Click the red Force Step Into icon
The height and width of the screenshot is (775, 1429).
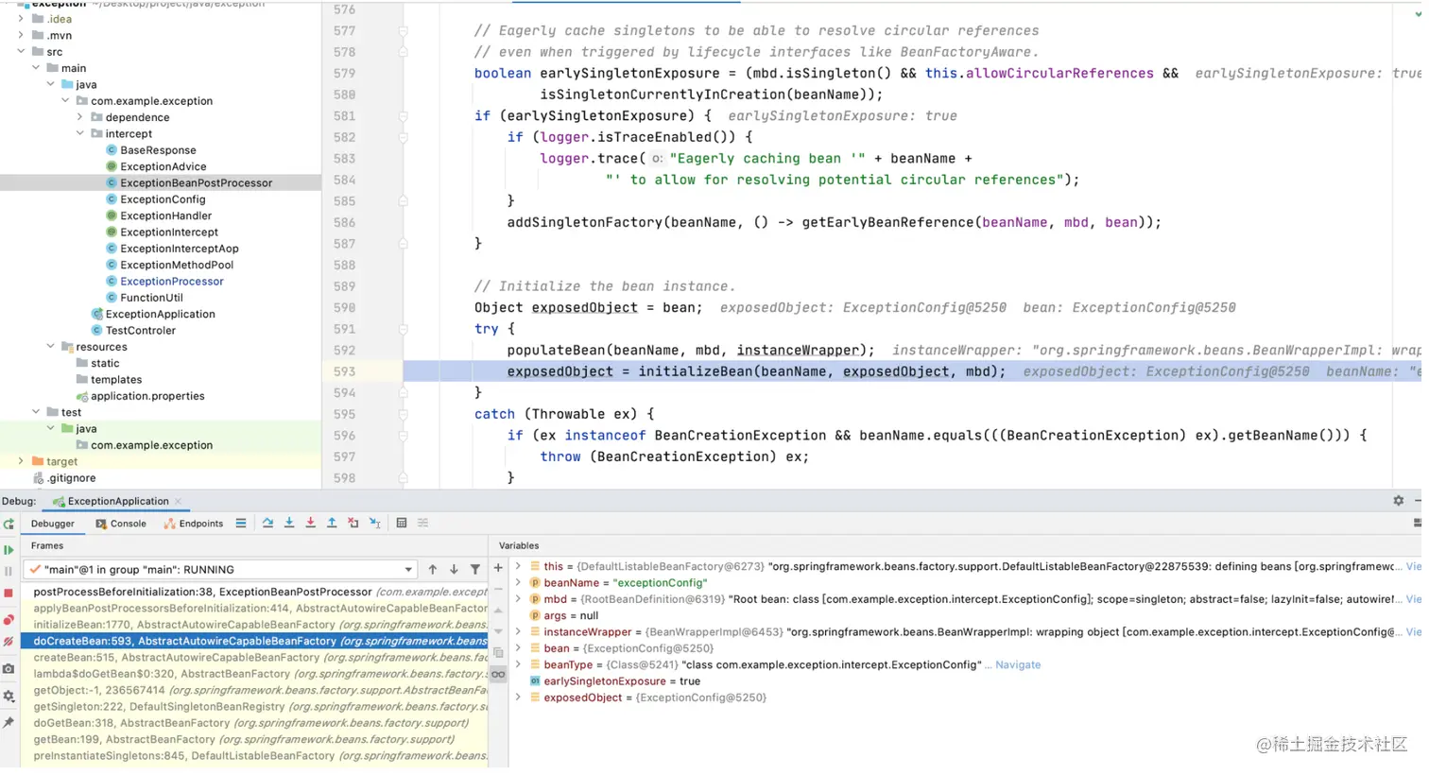point(310,524)
